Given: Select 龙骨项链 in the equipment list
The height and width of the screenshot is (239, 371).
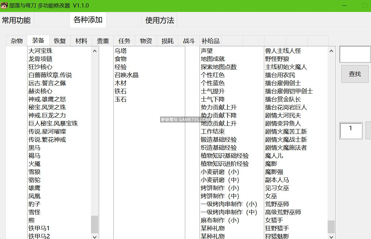Looking at the screenshot, I should tap(40, 59).
